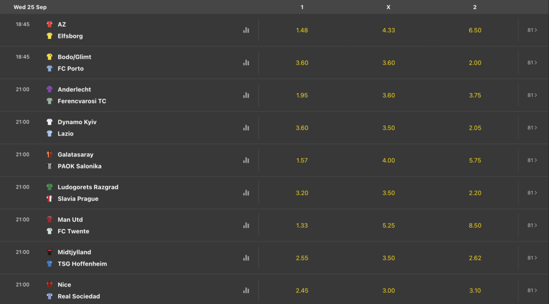This screenshot has height=304, width=549.
Task: Open statistics icon for Anderlecht vs Ferencvarosi TC
Action: click(x=246, y=95)
